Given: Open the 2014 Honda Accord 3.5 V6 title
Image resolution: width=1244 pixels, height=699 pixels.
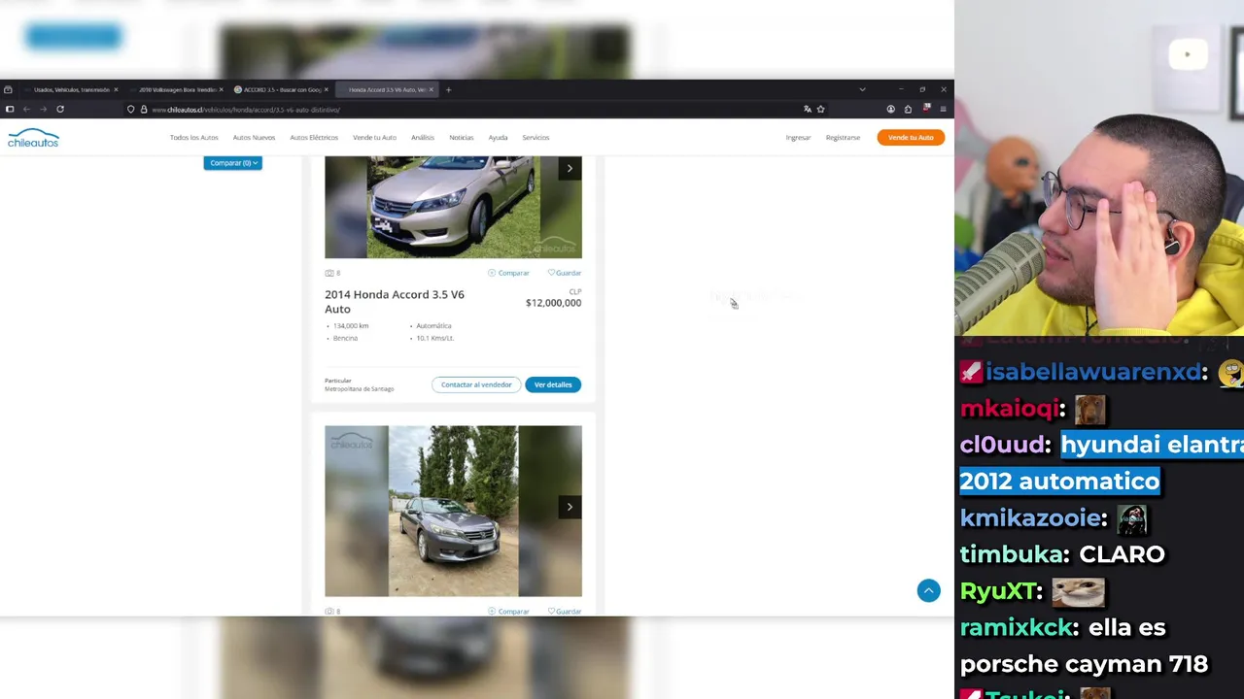Looking at the screenshot, I should click(395, 301).
